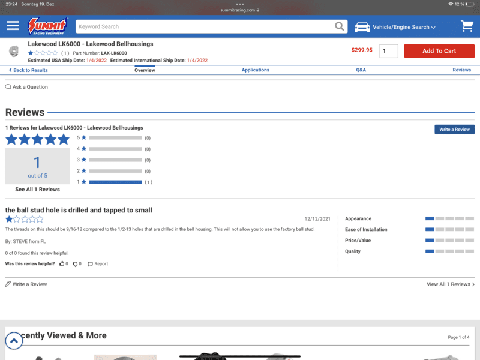The height and width of the screenshot is (360, 480).
Task: Filter reviews by 3 star bar
Action: (115, 160)
